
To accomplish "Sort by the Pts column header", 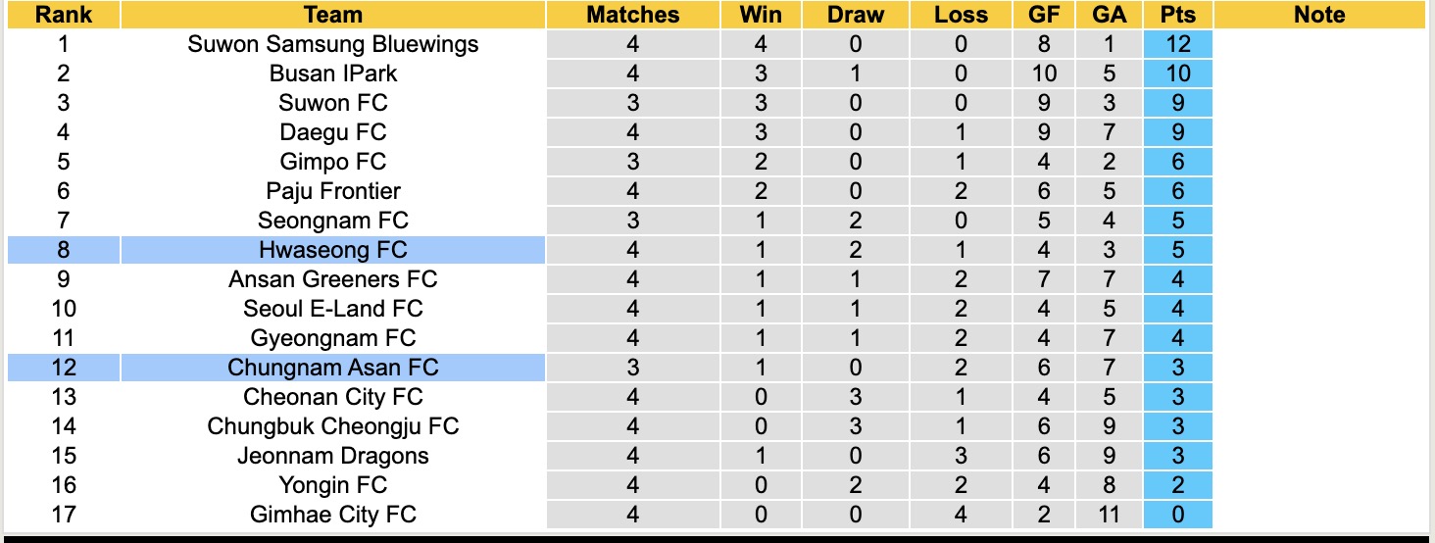I will tap(1177, 15).
